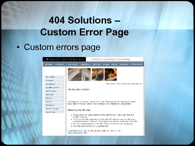
Task: Open Alumni in the top navigation bar
Action: pos(106,64)
